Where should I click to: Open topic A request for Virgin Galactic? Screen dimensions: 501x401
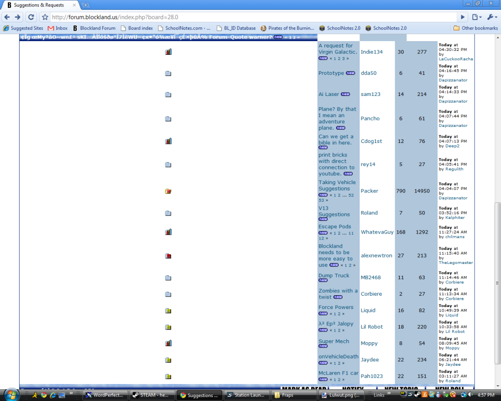338,48
